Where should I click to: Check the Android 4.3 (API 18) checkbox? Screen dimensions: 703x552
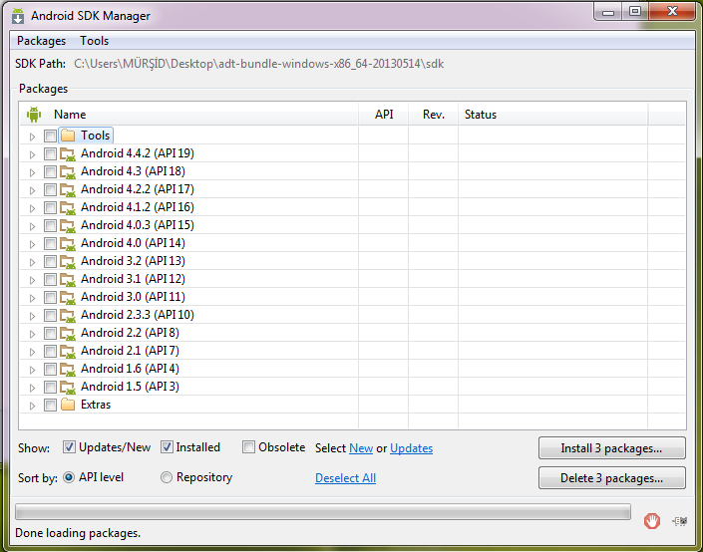tap(50, 171)
